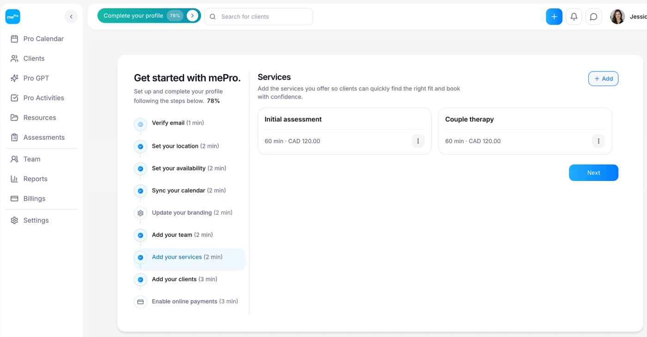Screen dimensions: 647x337
Task: Click Enable online payments card icon
Action: click(x=140, y=302)
